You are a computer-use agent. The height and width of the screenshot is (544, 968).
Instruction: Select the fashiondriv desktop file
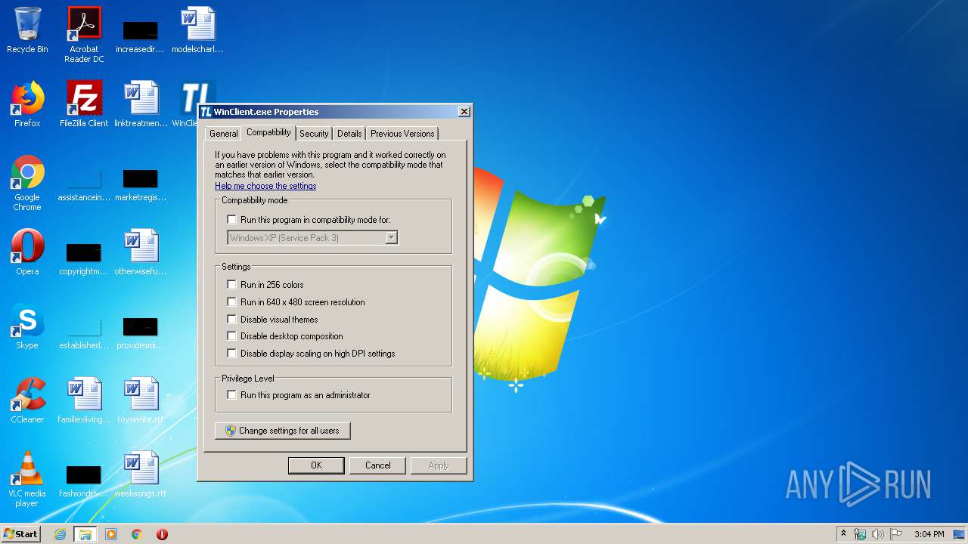84,482
